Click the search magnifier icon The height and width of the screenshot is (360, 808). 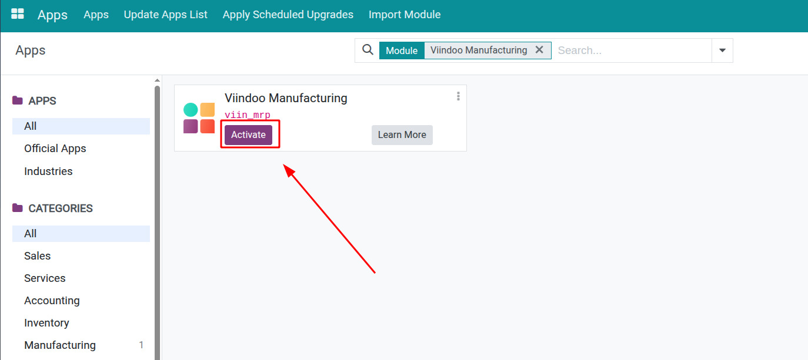click(x=368, y=50)
